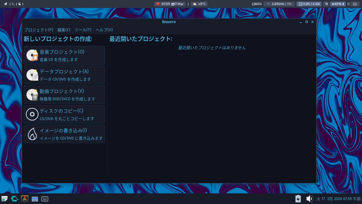Click the 2.69GHz CPU indicator
362x204 pixels.
tap(279, 4)
